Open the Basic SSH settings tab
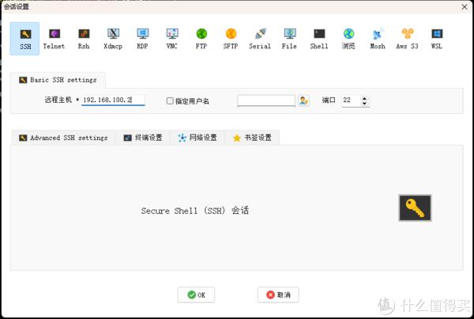Viewport: 474px width, 319px height. tap(58, 80)
